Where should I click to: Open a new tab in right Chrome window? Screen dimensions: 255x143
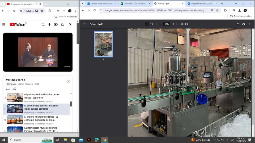[x=222, y=3]
